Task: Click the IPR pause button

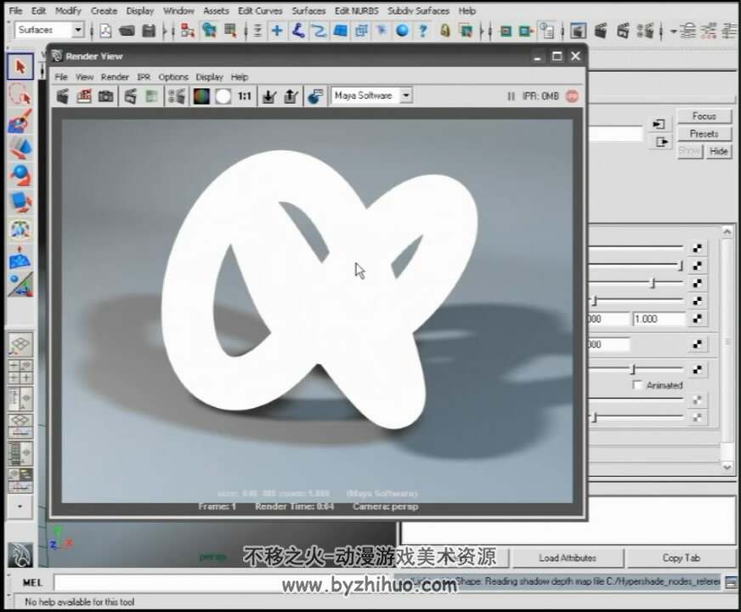Action: (x=511, y=96)
